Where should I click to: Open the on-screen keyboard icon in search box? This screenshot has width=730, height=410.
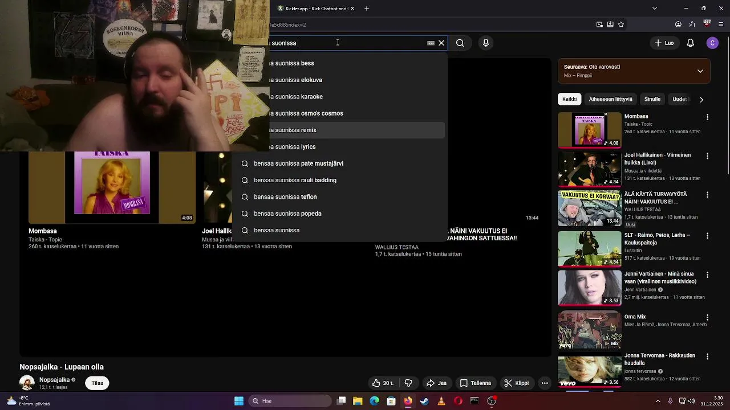pos(431,43)
